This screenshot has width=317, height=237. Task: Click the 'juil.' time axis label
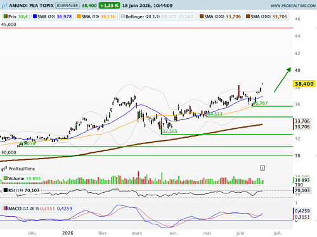point(278,233)
